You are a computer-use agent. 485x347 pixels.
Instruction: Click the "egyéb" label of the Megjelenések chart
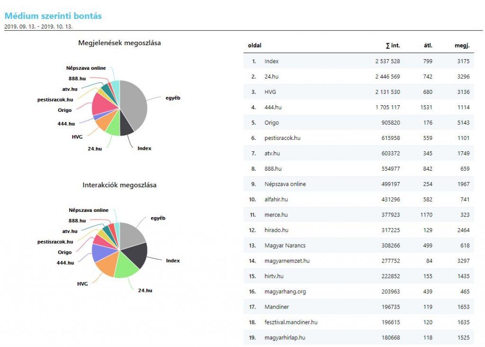coord(173,98)
